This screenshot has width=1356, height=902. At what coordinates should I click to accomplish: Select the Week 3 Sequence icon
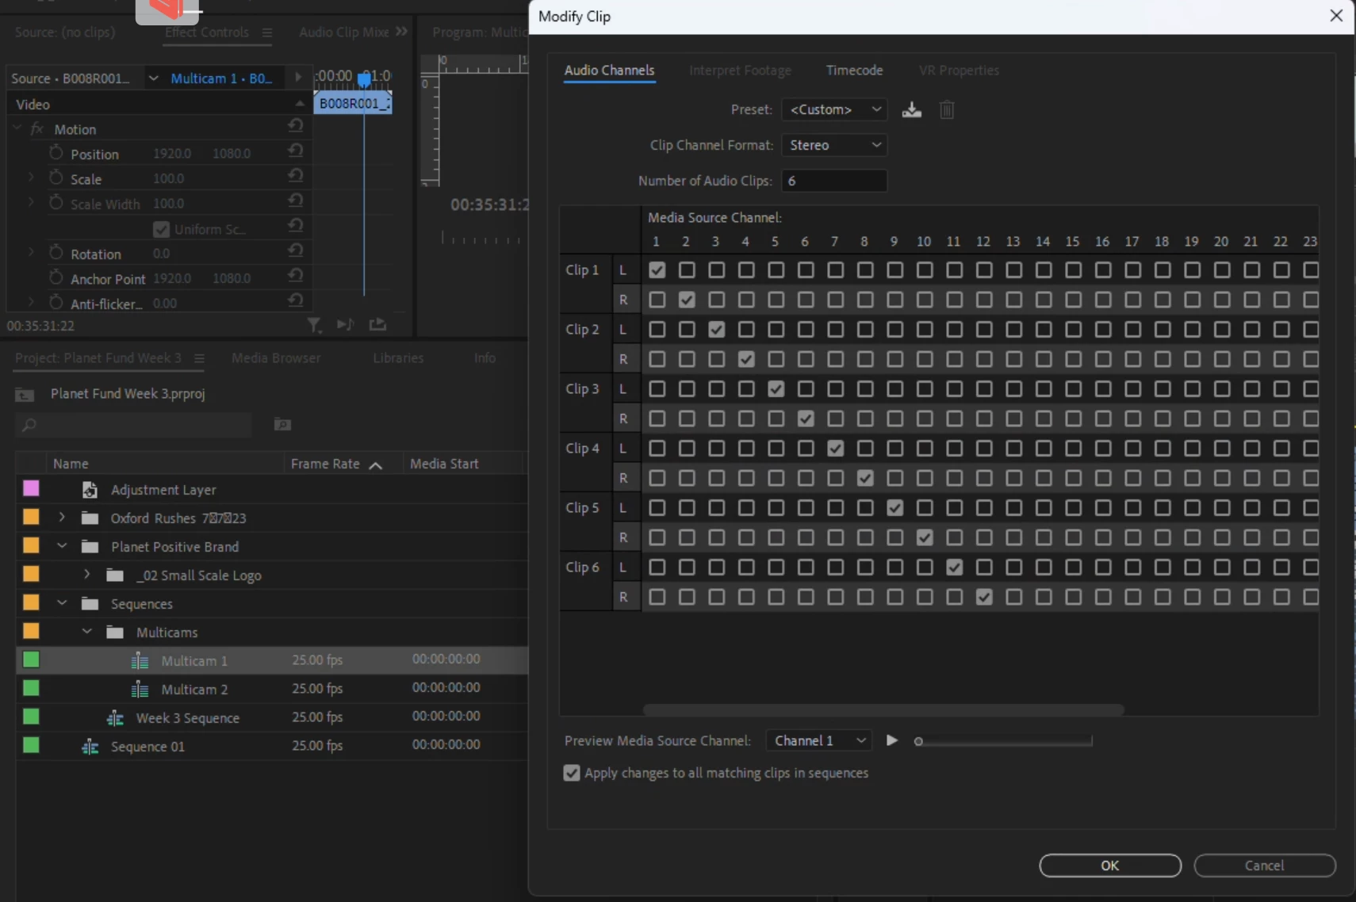pyautogui.click(x=115, y=718)
